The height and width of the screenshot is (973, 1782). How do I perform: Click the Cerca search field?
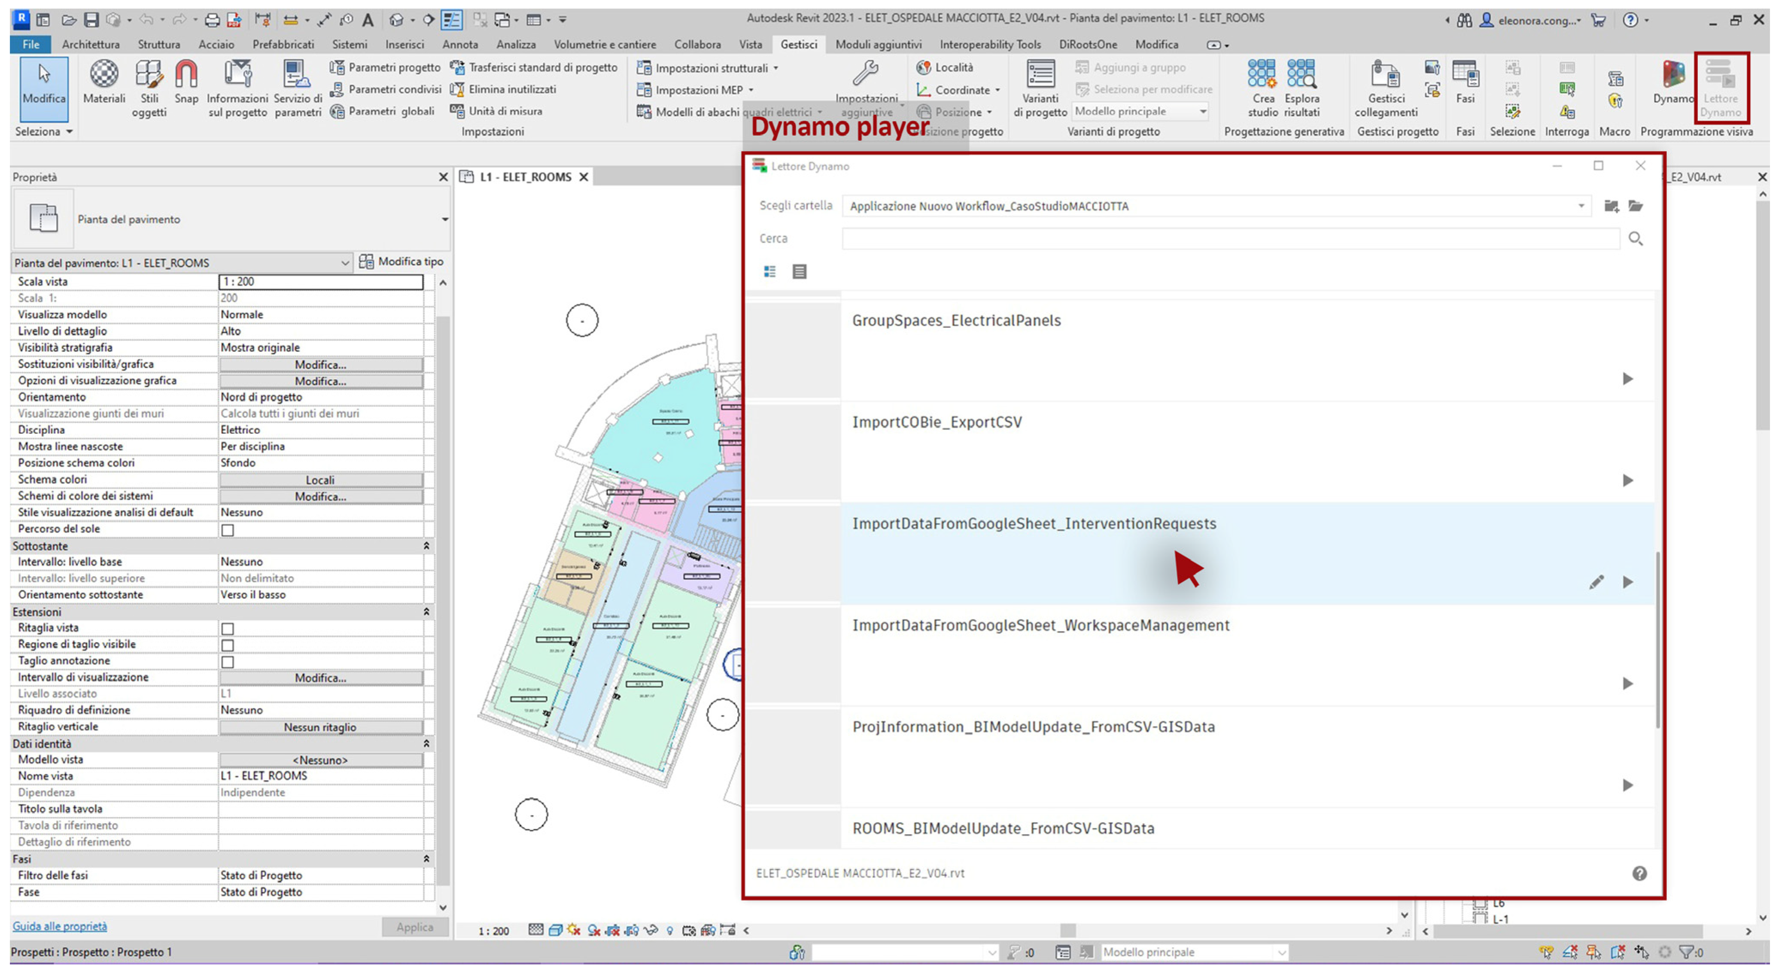[x=1230, y=239]
